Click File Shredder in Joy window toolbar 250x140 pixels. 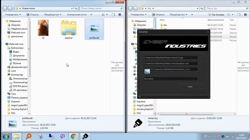pos(216,15)
